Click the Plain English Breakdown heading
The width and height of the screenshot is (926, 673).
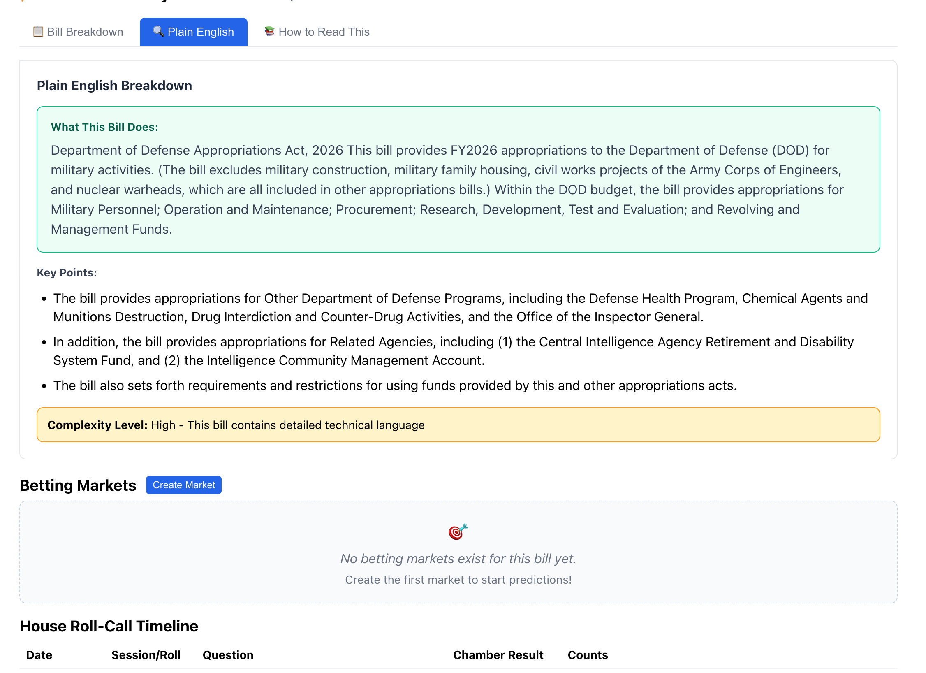pyautogui.click(x=114, y=86)
